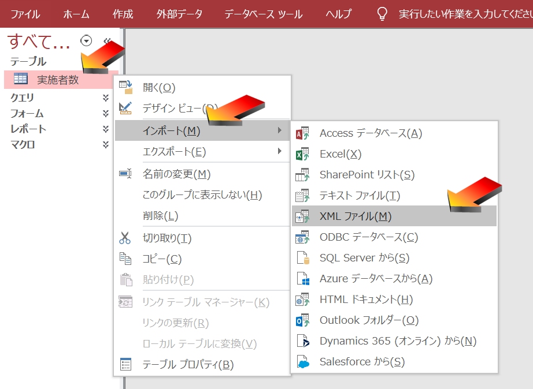Collapse the navigation pane with double chevron
This screenshot has height=389, width=533.
click(108, 41)
